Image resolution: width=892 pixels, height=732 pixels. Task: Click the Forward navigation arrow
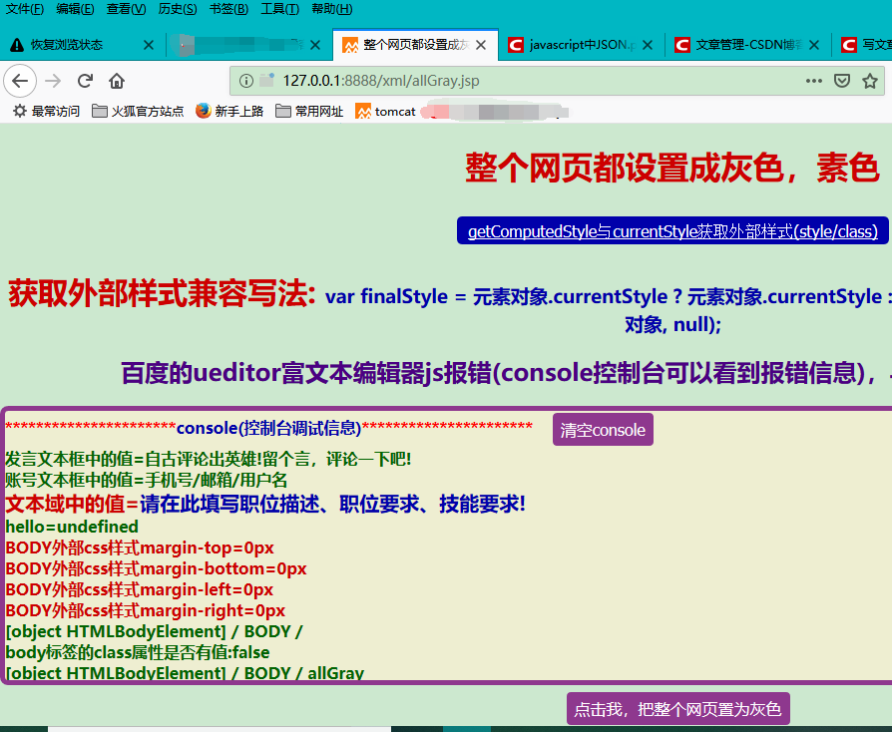(52, 82)
